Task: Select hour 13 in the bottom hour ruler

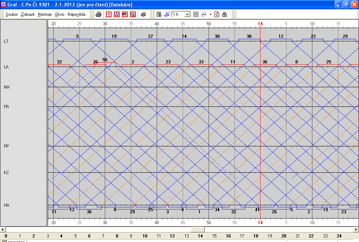Action: tap(187, 236)
